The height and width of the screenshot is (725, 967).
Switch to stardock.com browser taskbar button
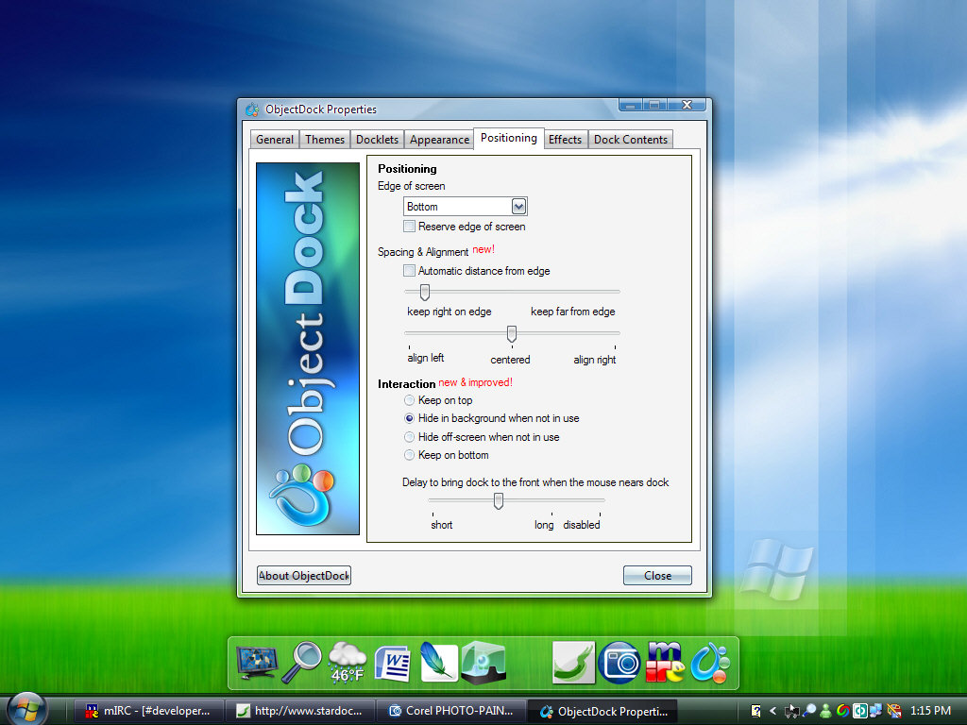click(x=299, y=711)
